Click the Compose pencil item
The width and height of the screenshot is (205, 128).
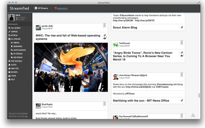pyautogui.click(x=13, y=31)
